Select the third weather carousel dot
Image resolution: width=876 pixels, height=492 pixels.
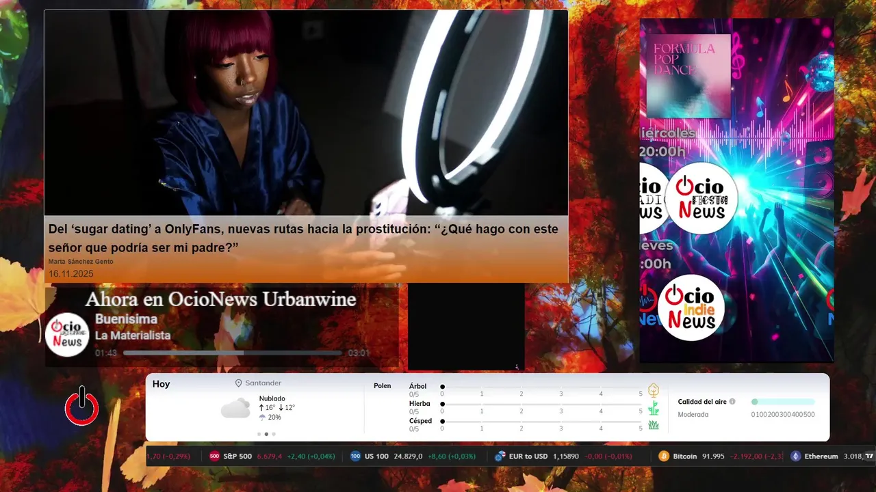[274, 434]
